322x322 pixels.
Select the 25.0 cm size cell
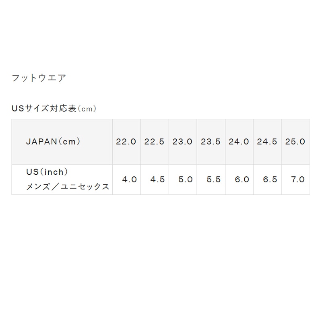pyautogui.click(x=295, y=142)
